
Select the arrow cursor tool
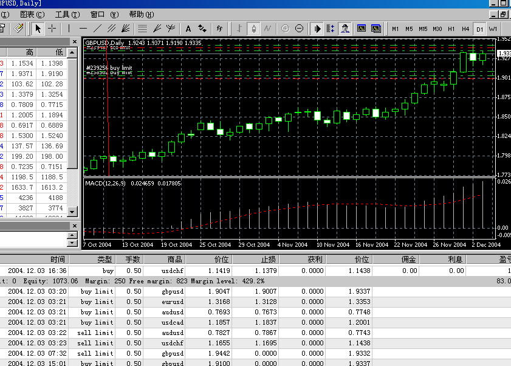coord(38,28)
